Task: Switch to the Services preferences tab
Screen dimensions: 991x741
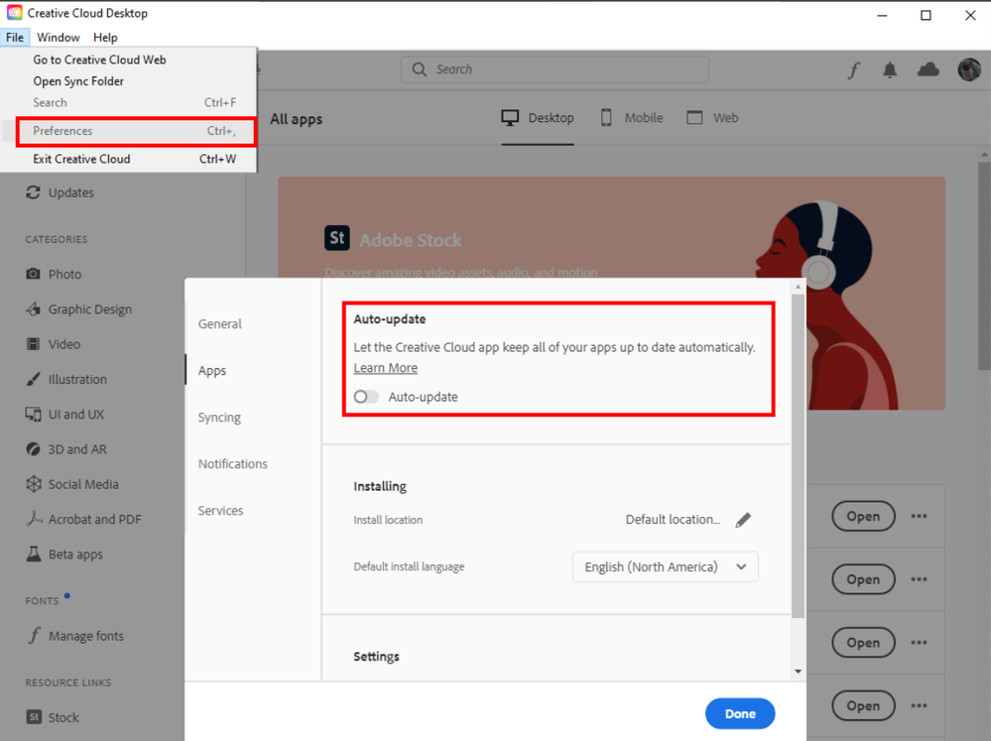Action: point(220,510)
